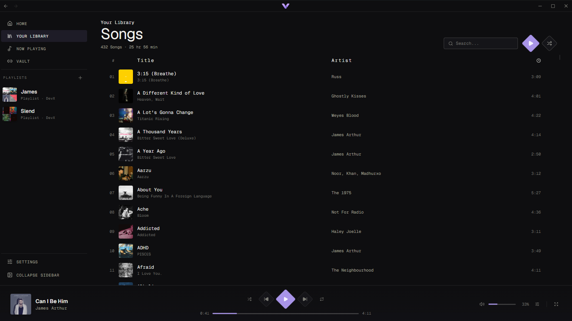This screenshot has width=572, height=321.
Task: Mute audio with the speaker icon
Action: tap(482, 304)
